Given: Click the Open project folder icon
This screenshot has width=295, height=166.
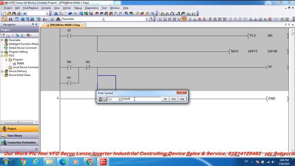Looking at the screenshot, I should (9, 13).
